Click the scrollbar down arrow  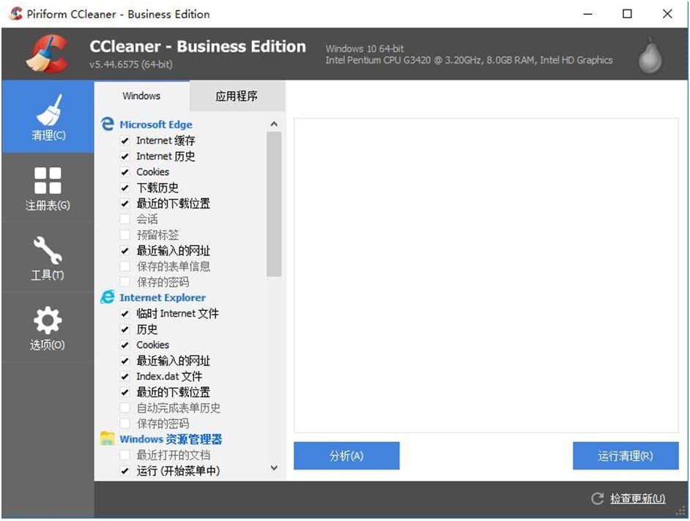pyautogui.click(x=274, y=468)
